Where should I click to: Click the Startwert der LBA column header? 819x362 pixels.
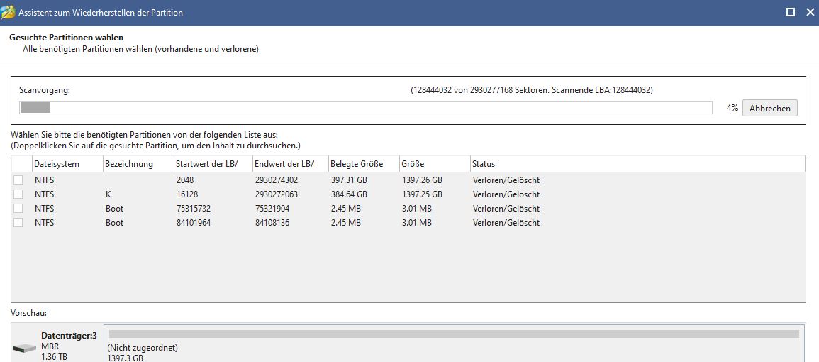coord(212,164)
